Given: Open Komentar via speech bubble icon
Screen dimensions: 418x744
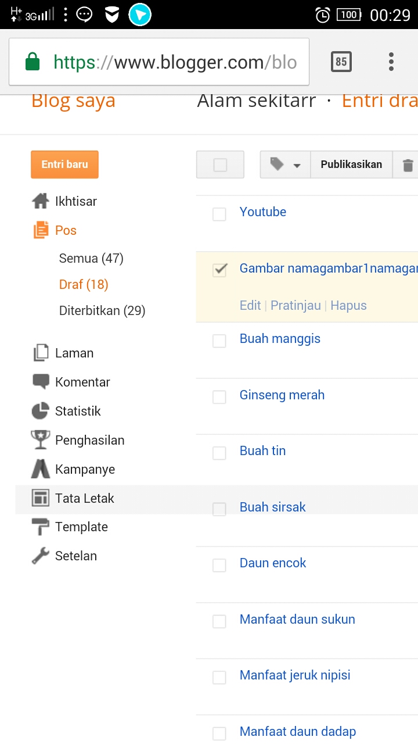Looking at the screenshot, I should point(41,382).
